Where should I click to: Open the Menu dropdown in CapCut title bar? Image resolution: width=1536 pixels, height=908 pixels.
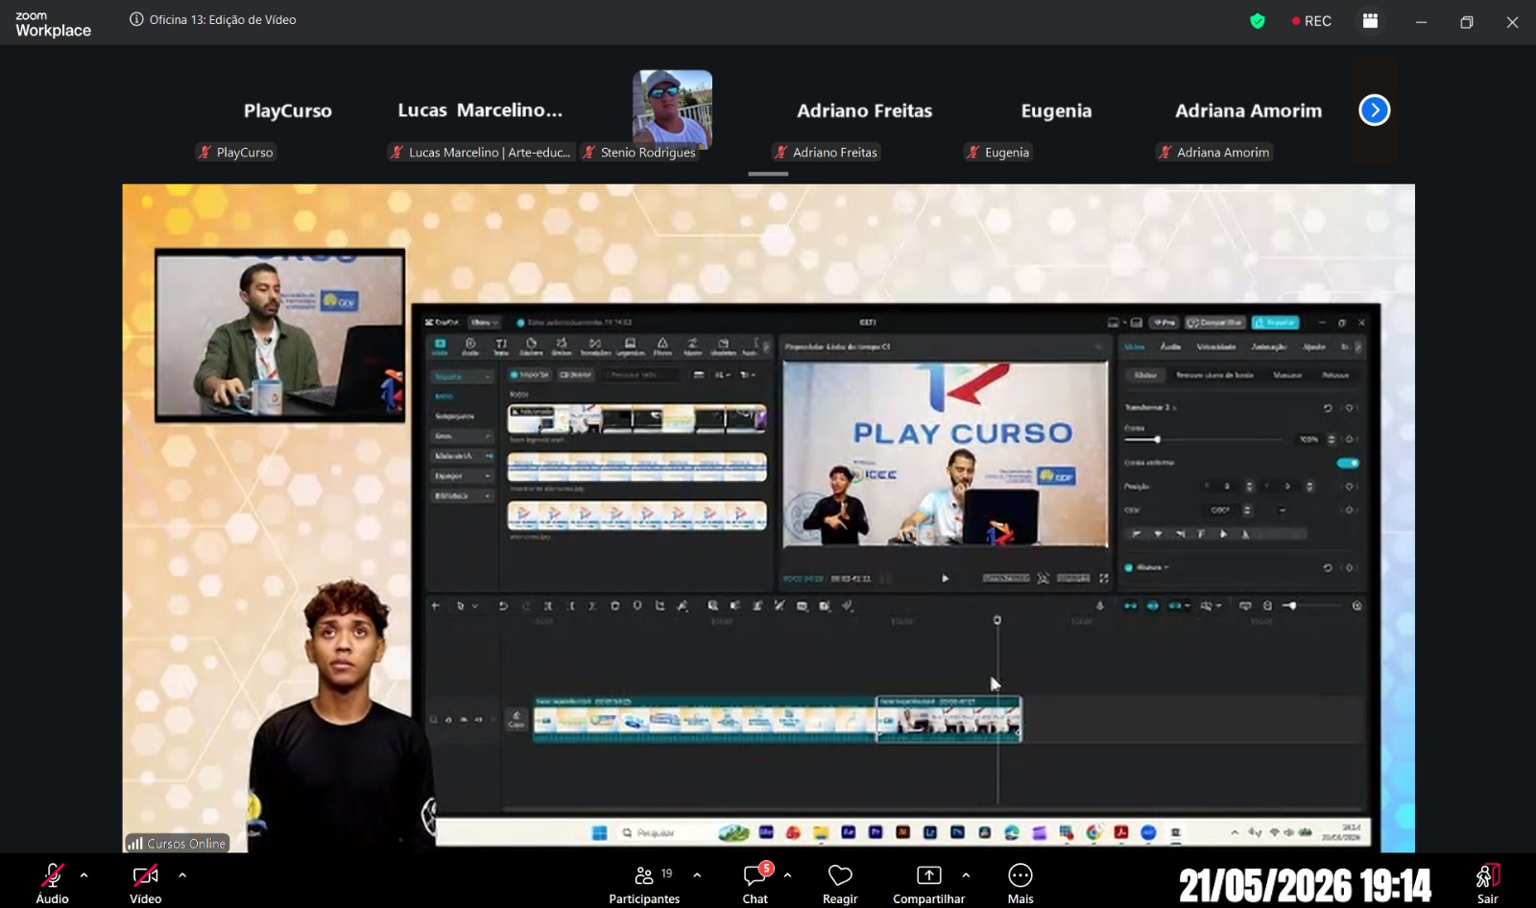(484, 323)
